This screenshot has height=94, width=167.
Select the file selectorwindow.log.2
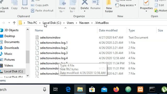pyautogui.click(x=54, y=48)
